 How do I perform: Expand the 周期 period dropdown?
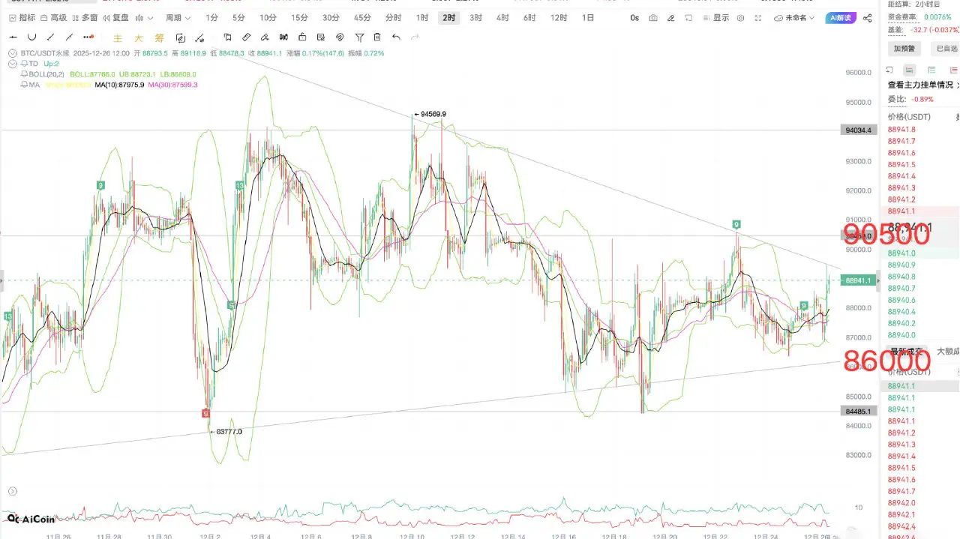[178, 18]
